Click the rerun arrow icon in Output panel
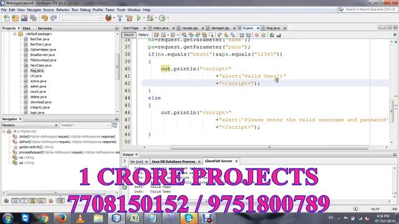The width and height of the screenshot is (399, 224). pyautogui.click(x=125, y=161)
